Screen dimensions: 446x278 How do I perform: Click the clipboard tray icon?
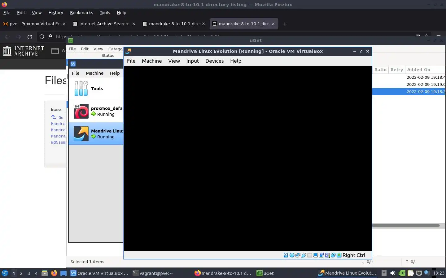coord(411,273)
